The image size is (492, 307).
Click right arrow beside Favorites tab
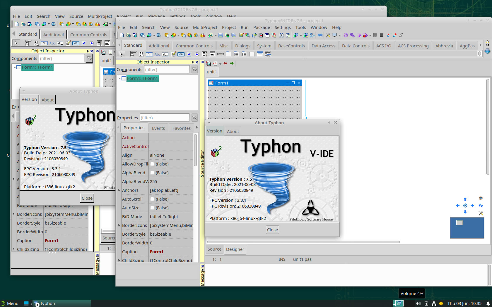coord(197,128)
